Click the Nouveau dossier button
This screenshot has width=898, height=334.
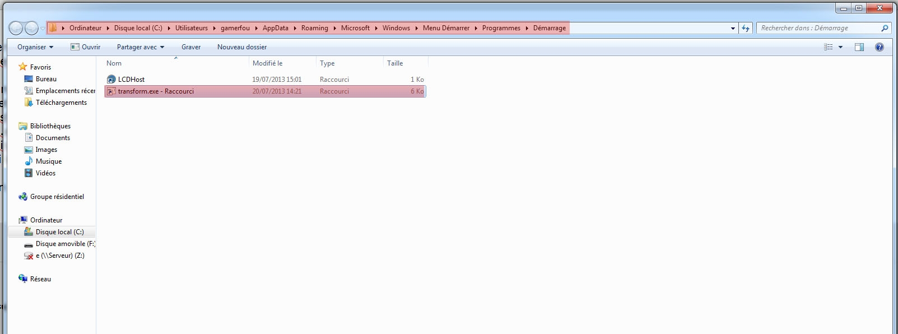coord(241,47)
